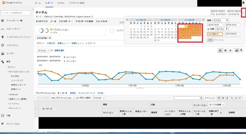This screenshot has height=134, width=246.
Task: Switch chart to line graph view icon
Action: coord(237,50)
